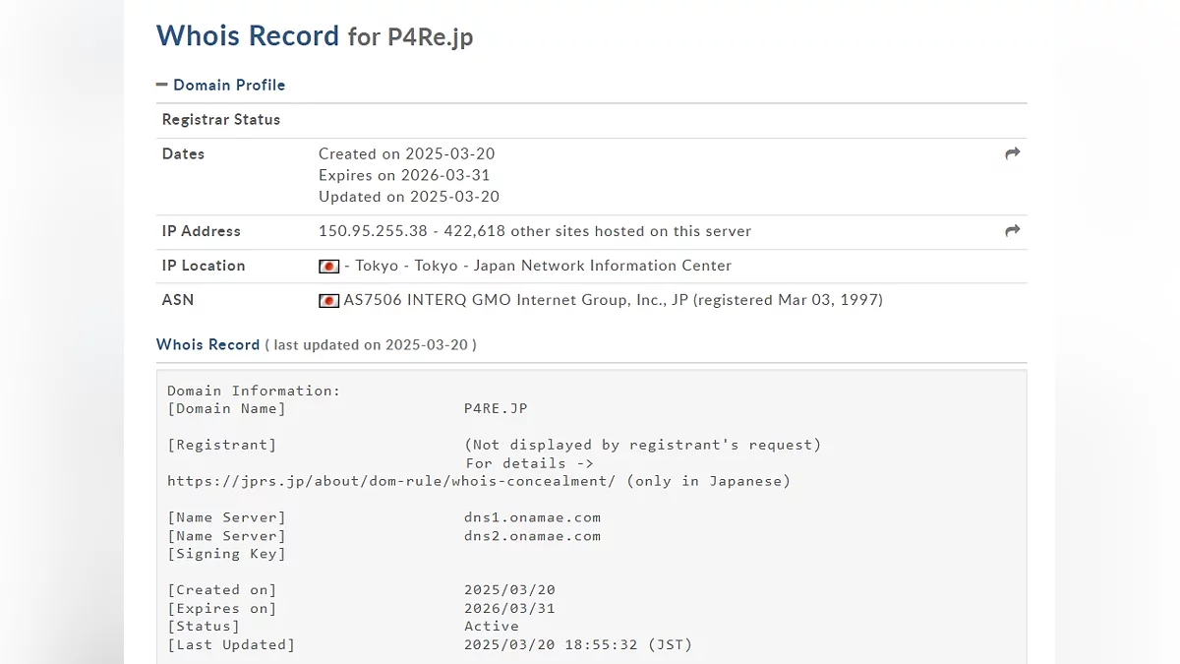Collapse the Domain Profile section minus icon
Screen dimensions: 1180x664
tap(162, 86)
